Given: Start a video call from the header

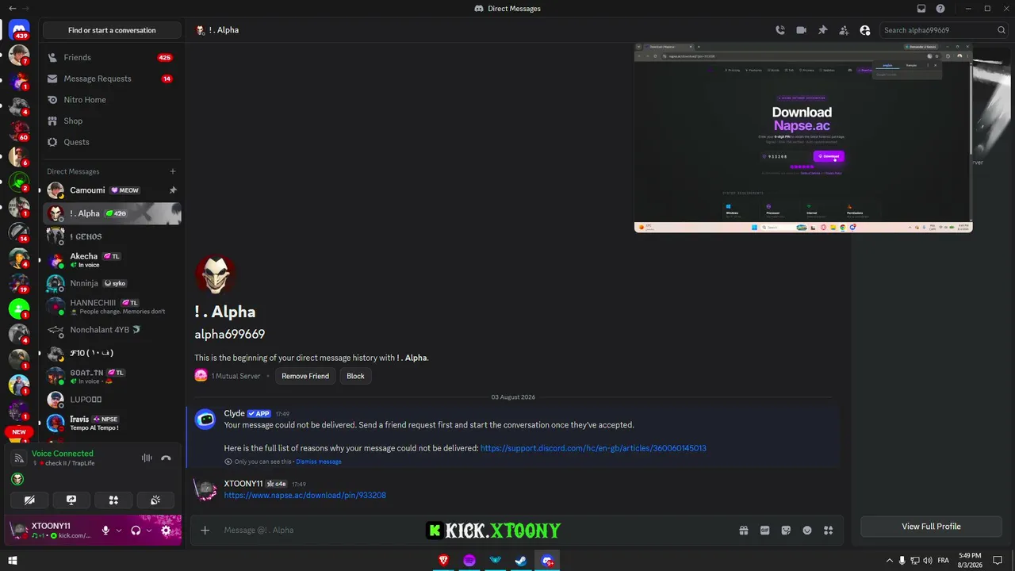Looking at the screenshot, I should (802, 30).
